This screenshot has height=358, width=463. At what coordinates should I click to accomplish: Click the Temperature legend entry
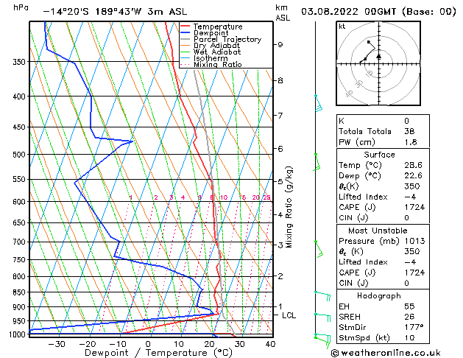tap(218, 27)
